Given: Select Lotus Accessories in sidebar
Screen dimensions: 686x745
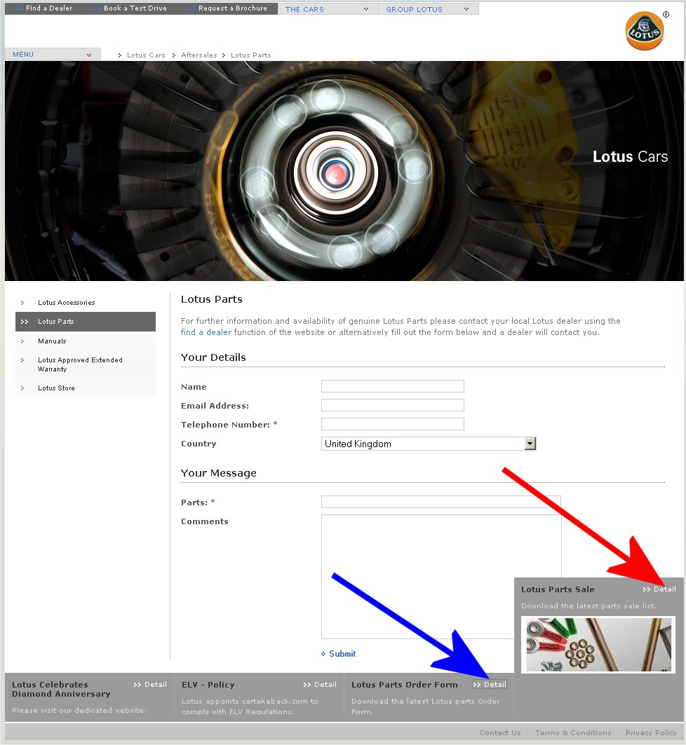Looking at the screenshot, I should (66, 303).
